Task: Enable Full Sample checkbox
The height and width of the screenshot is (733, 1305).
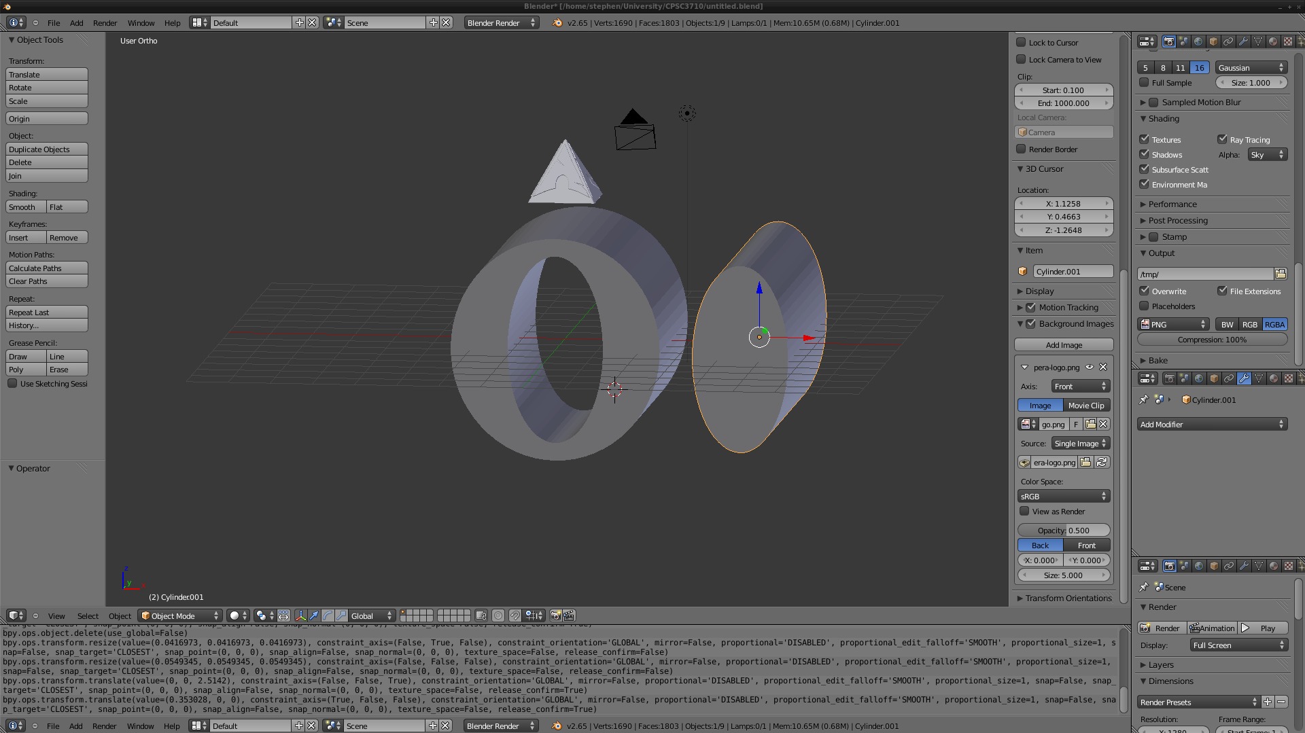Action: [1144, 82]
